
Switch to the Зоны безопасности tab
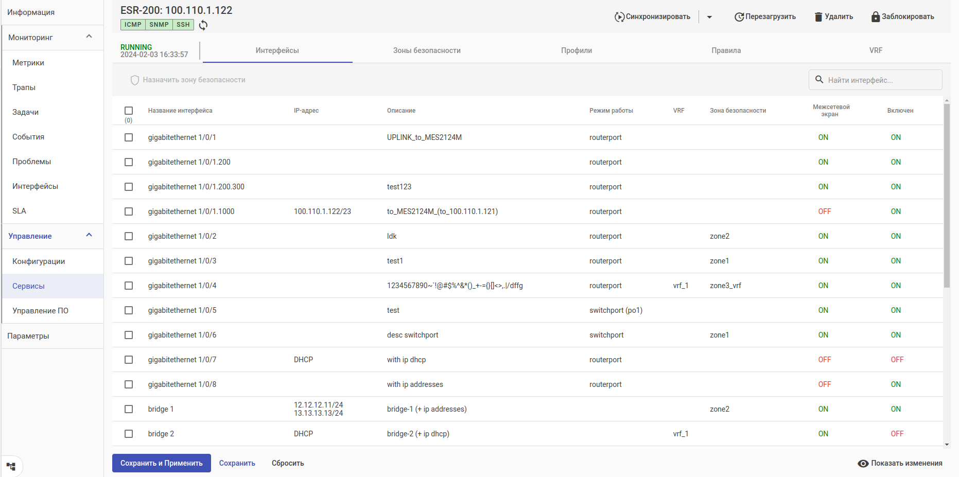pos(427,50)
